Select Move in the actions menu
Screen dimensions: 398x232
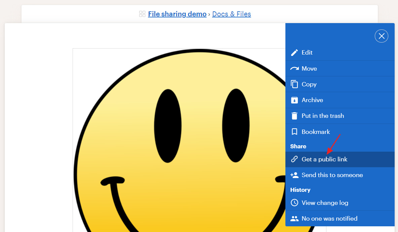tap(340, 69)
